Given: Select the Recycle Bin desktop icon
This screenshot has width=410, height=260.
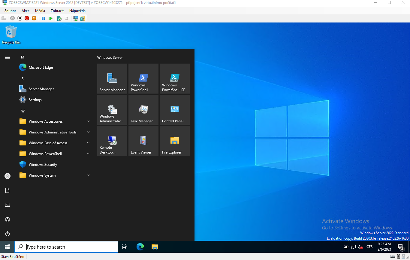Looking at the screenshot, I should pos(11,35).
